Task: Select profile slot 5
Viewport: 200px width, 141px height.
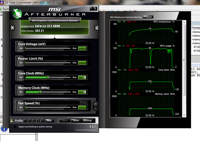Action: point(43,121)
